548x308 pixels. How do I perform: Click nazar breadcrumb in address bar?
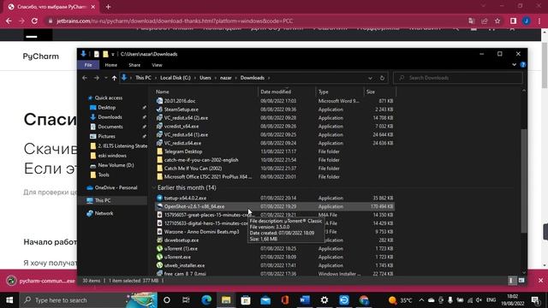tap(226, 78)
